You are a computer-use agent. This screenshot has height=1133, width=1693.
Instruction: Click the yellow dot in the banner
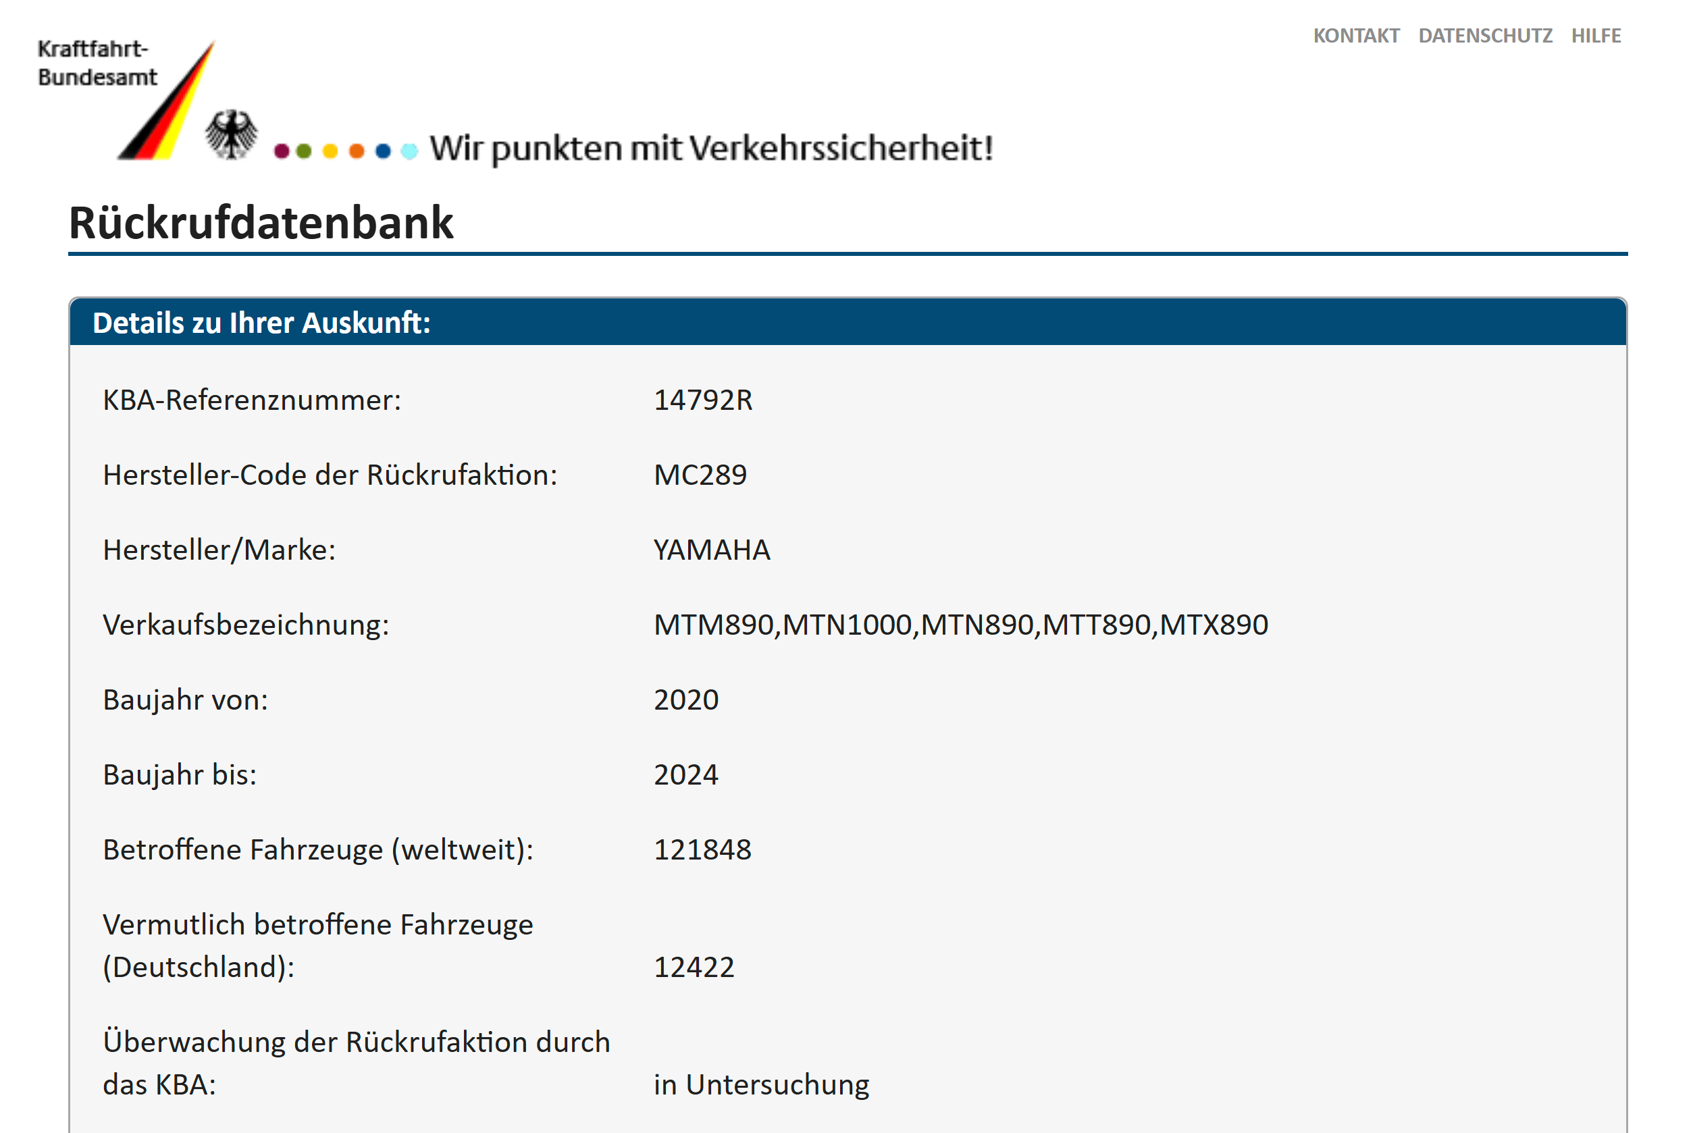[x=330, y=151]
